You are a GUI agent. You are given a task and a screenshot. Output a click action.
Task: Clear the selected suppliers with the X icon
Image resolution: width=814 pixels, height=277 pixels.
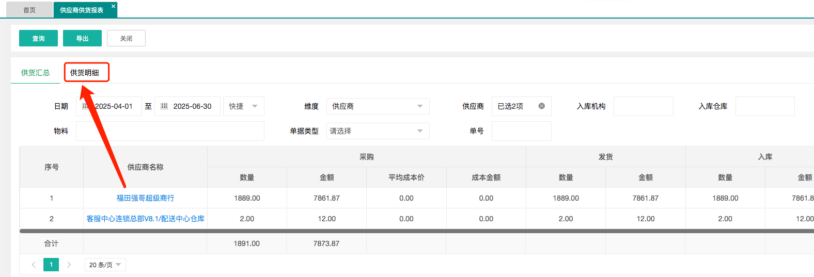click(541, 106)
